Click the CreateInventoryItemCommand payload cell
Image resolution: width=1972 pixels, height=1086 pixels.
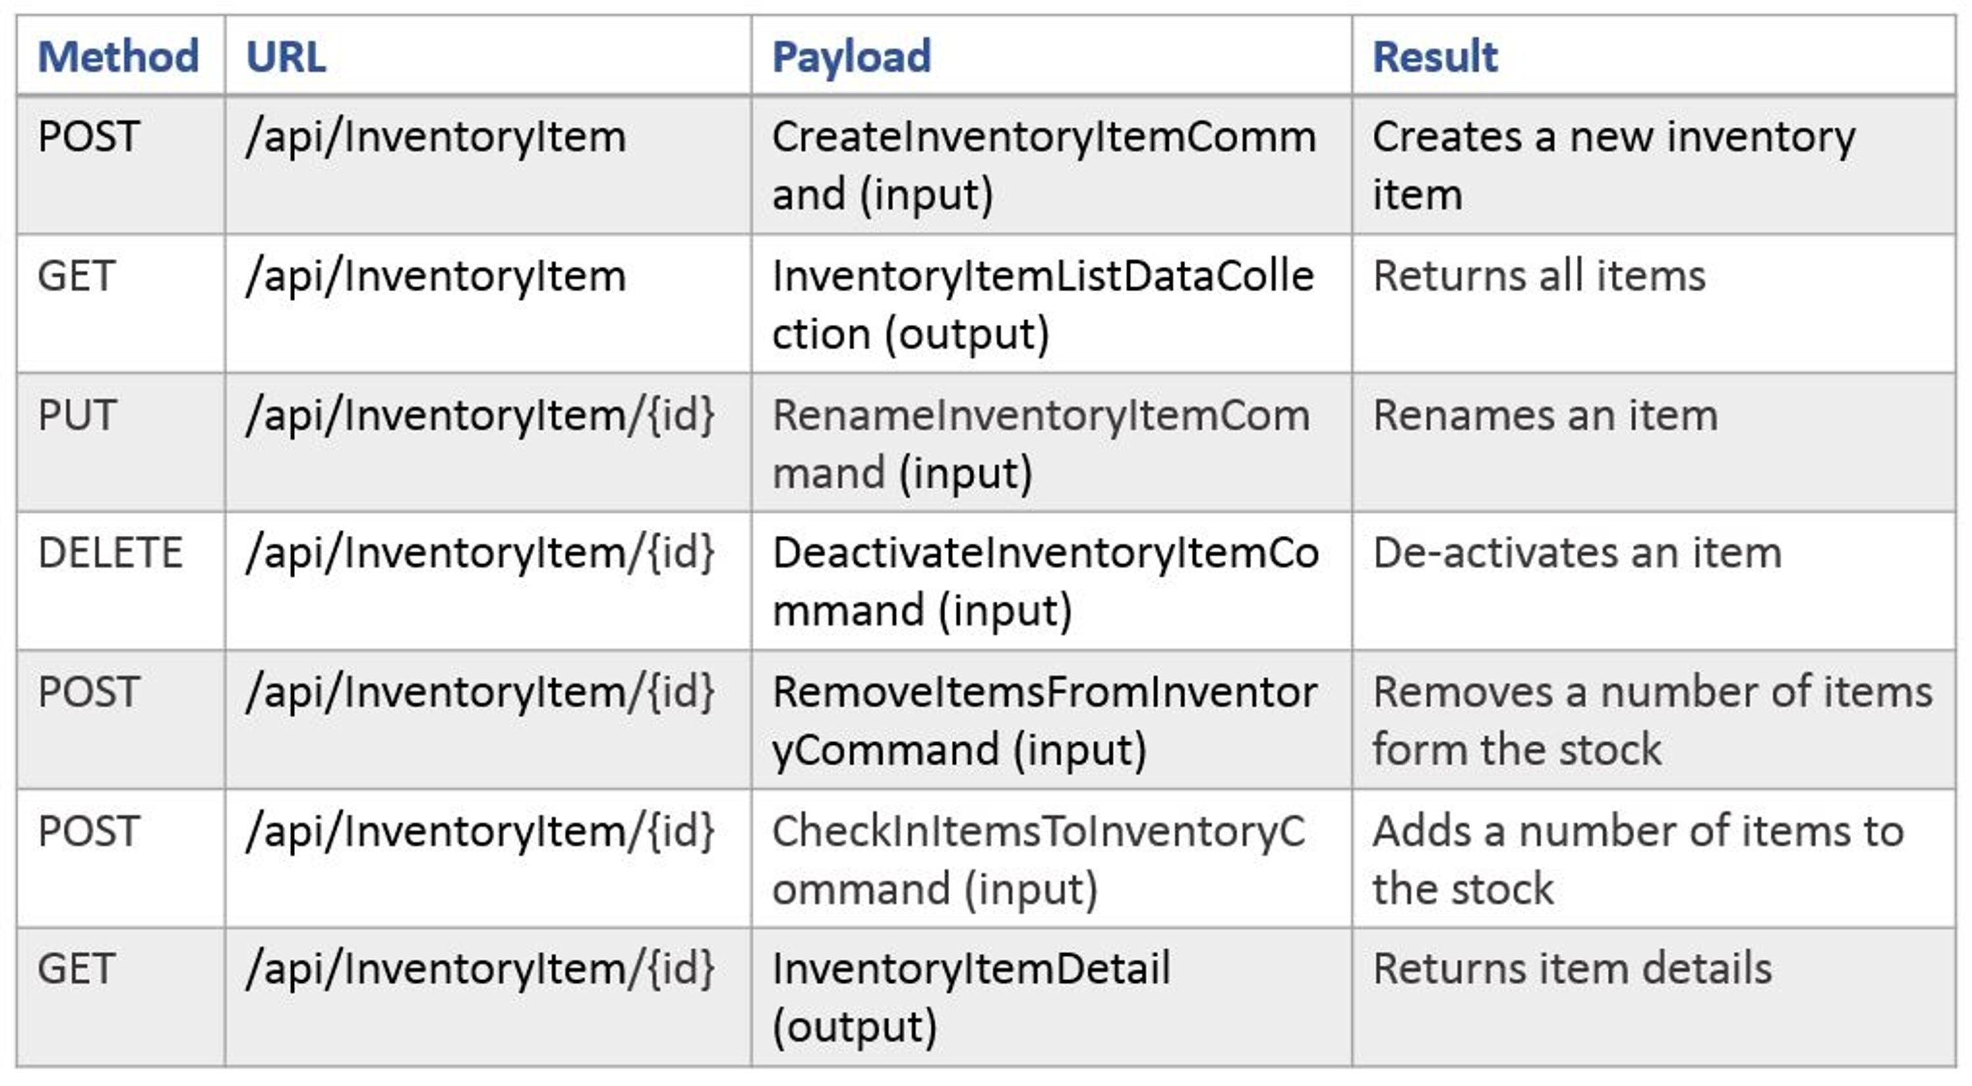pyautogui.click(x=1043, y=165)
